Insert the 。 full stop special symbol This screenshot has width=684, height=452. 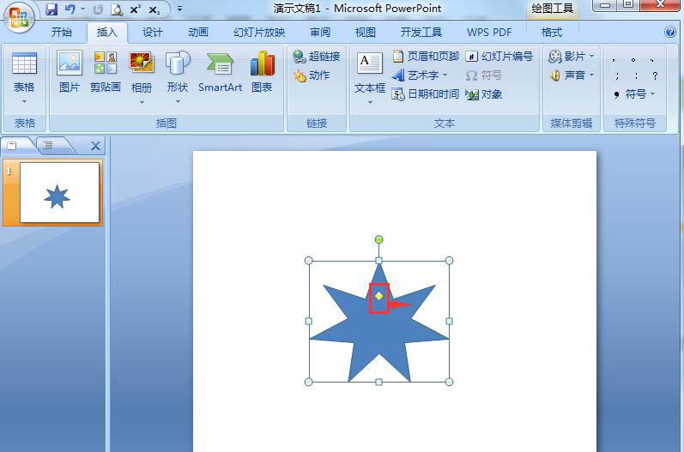point(633,59)
